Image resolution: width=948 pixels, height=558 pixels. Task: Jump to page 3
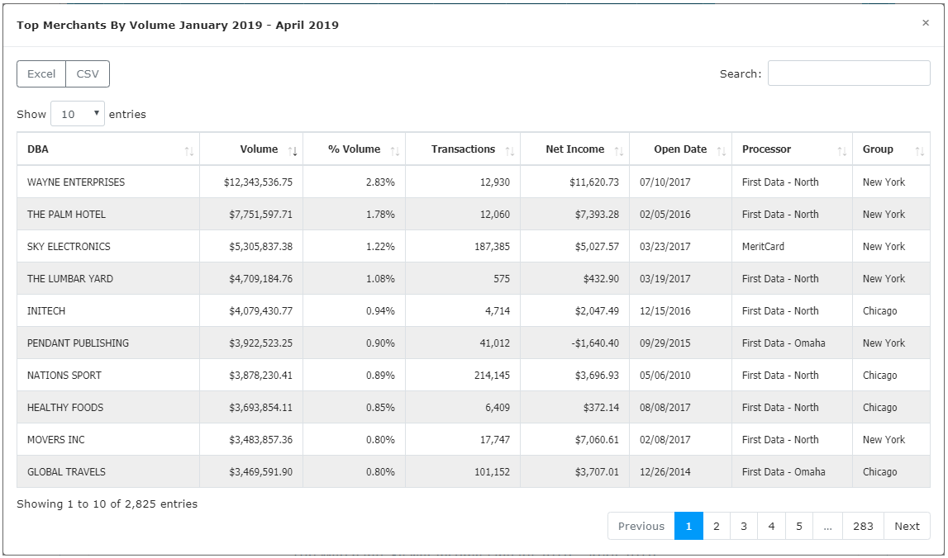(x=744, y=526)
